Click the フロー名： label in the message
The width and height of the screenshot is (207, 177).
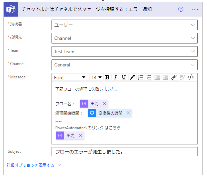64,104
